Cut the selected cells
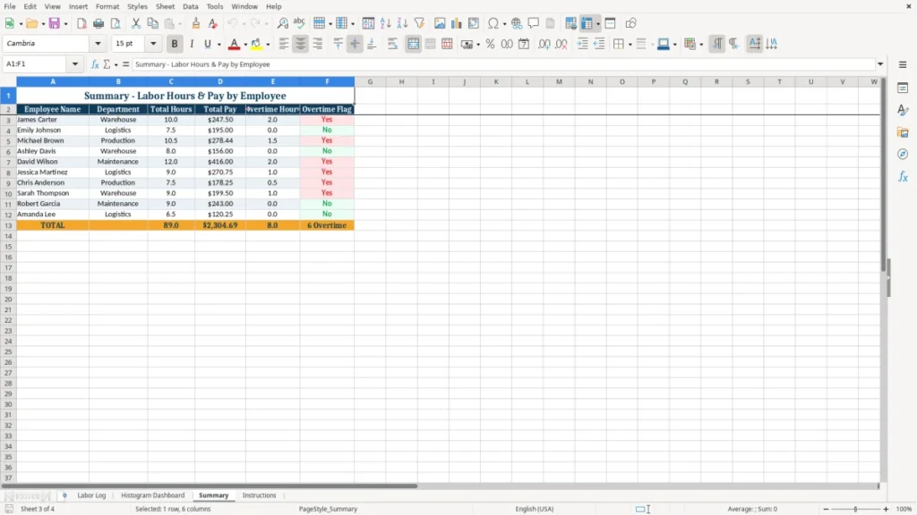The image size is (917, 515). tap(136, 23)
